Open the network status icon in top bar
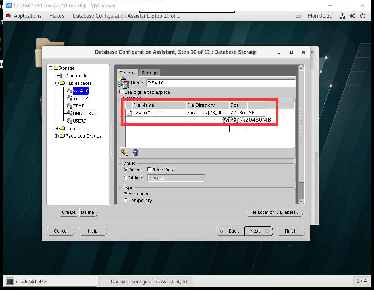This screenshot has width=374, height=290. (x=342, y=16)
